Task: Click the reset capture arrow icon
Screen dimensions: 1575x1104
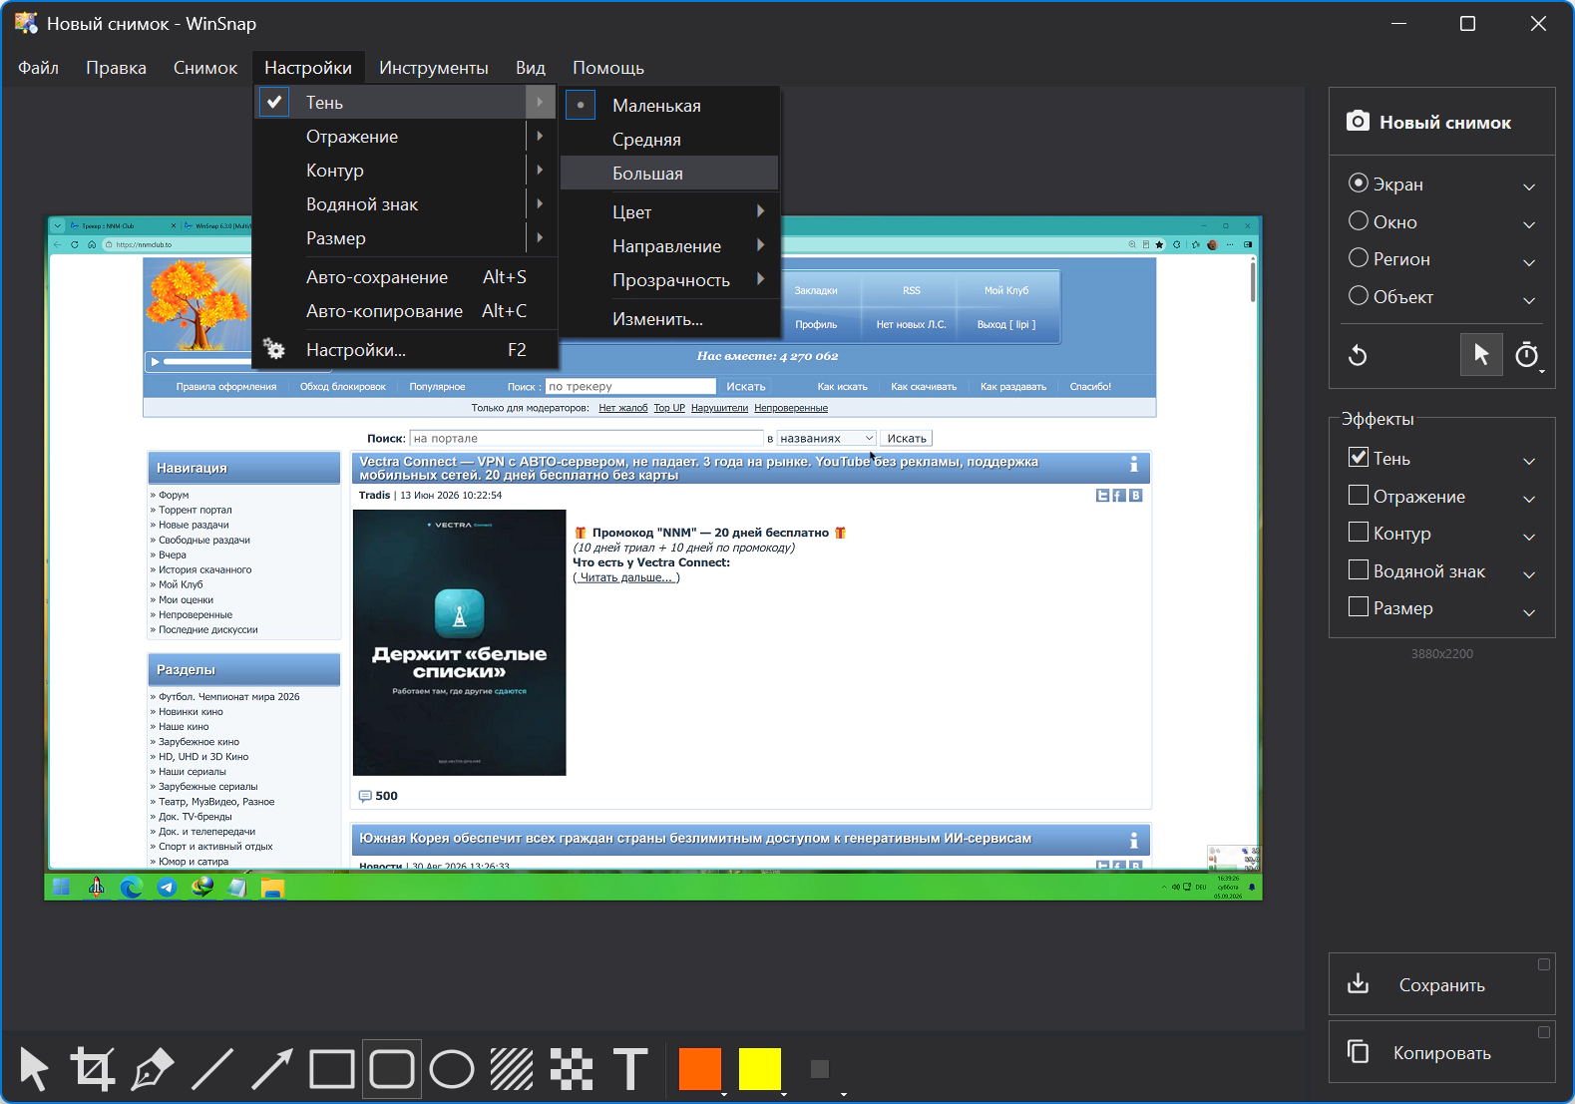Action: click(x=1358, y=355)
